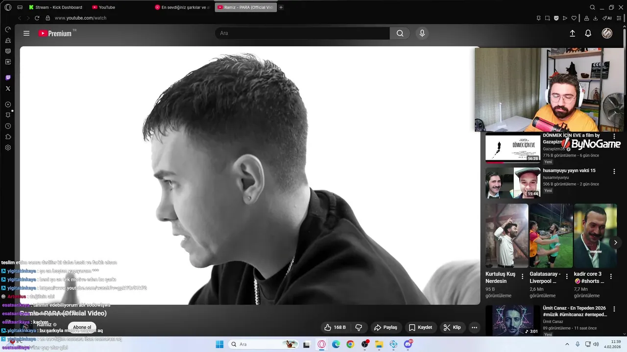Open ad blocker shield icon

[x=556, y=18]
